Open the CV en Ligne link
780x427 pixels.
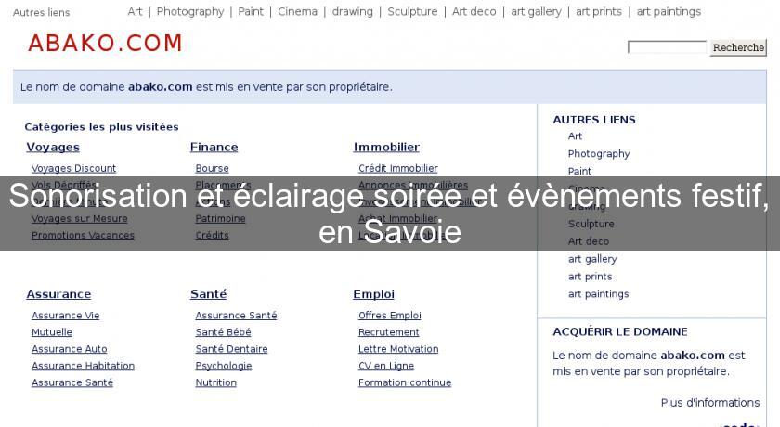[386, 366]
